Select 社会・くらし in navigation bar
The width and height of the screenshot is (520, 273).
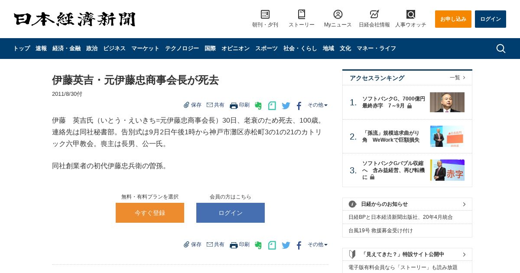click(300, 49)
